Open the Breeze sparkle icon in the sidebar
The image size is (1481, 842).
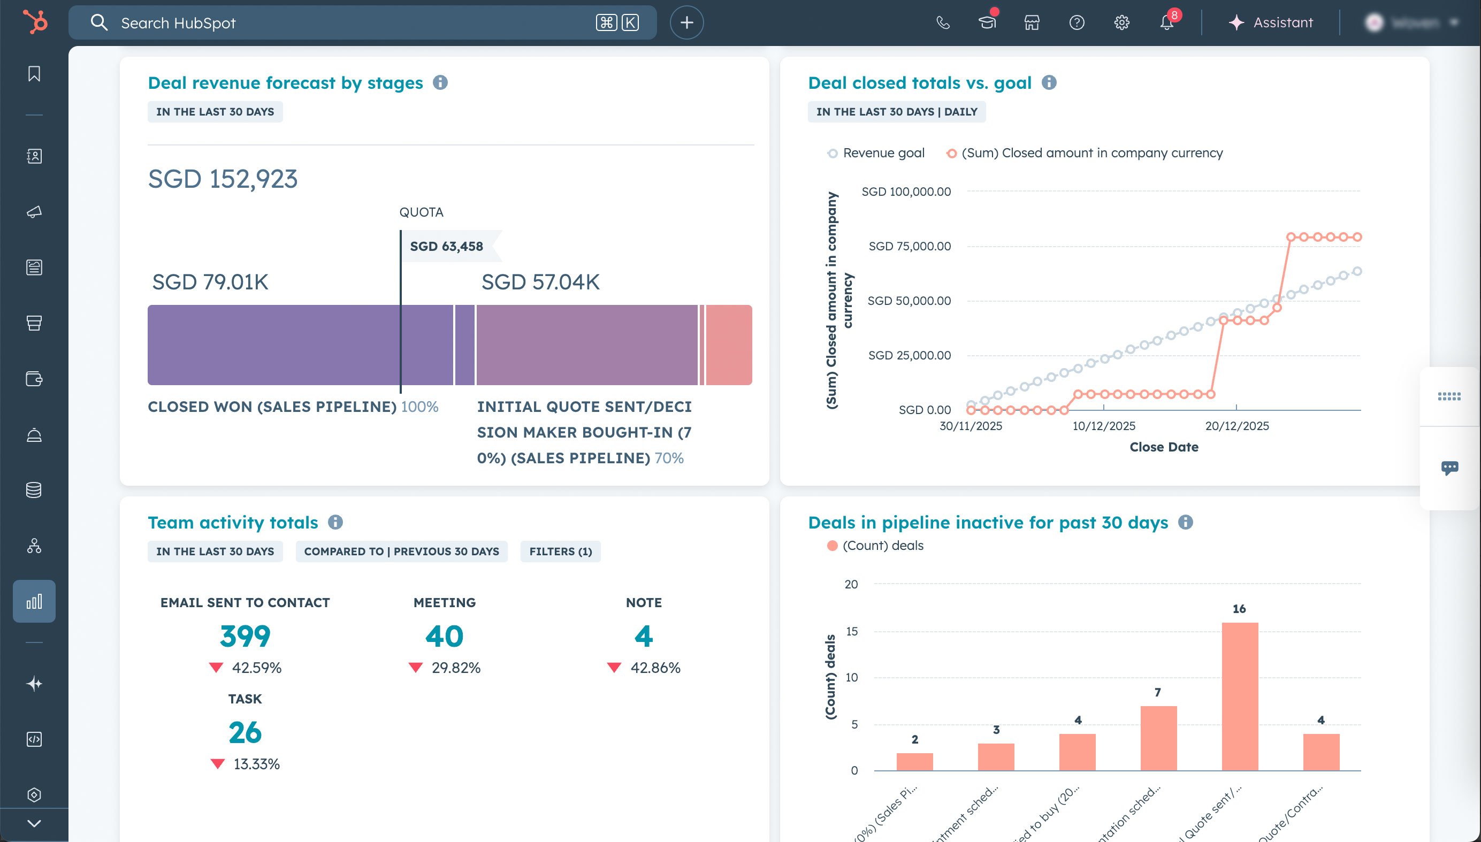coord(34,683)
